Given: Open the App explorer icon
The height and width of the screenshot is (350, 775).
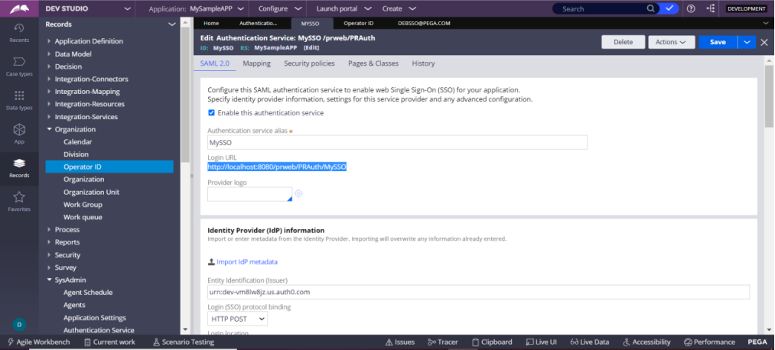Looking at the screenshot, I should click(19, 134).
